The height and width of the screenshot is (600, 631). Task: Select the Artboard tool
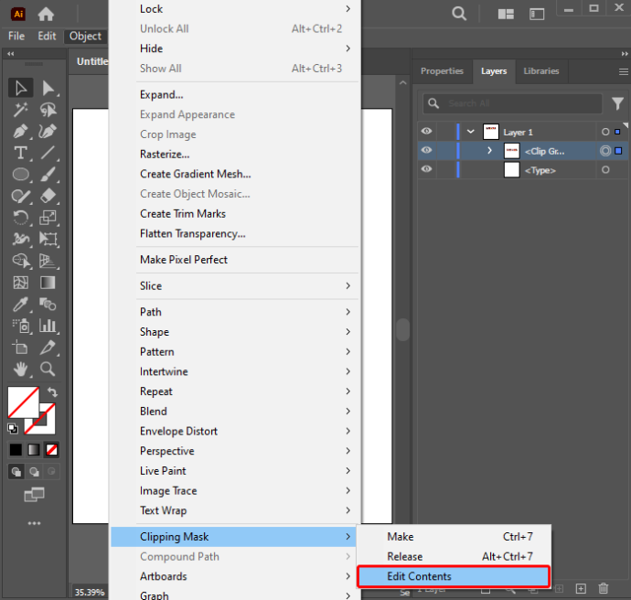point(20,348)
